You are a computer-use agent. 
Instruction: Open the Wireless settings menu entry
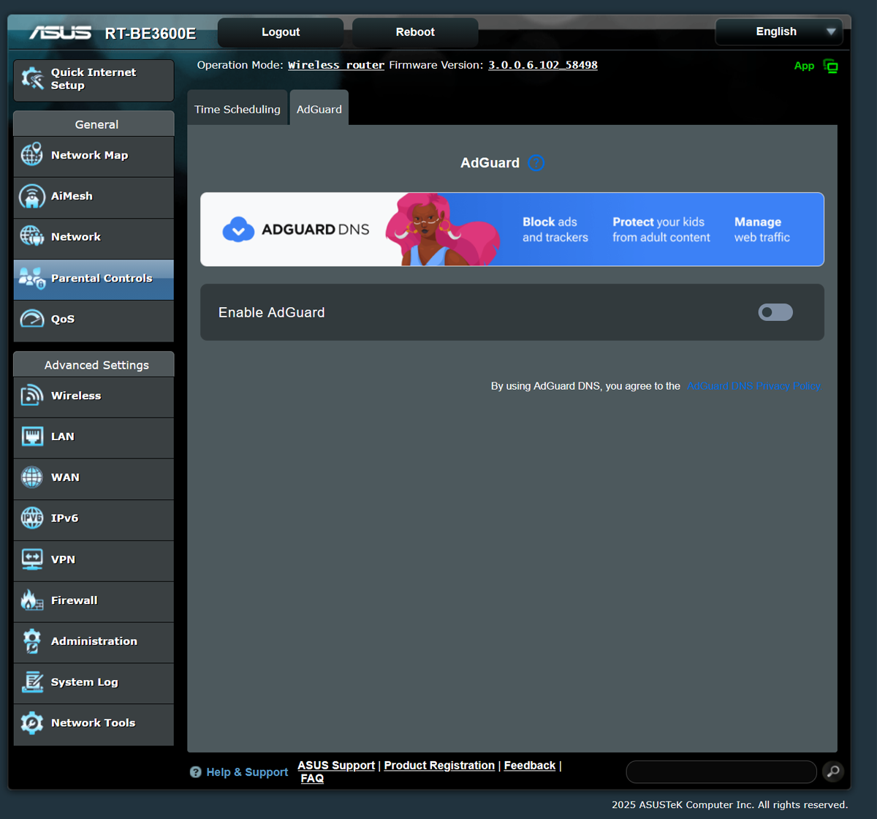pos(94,397)
